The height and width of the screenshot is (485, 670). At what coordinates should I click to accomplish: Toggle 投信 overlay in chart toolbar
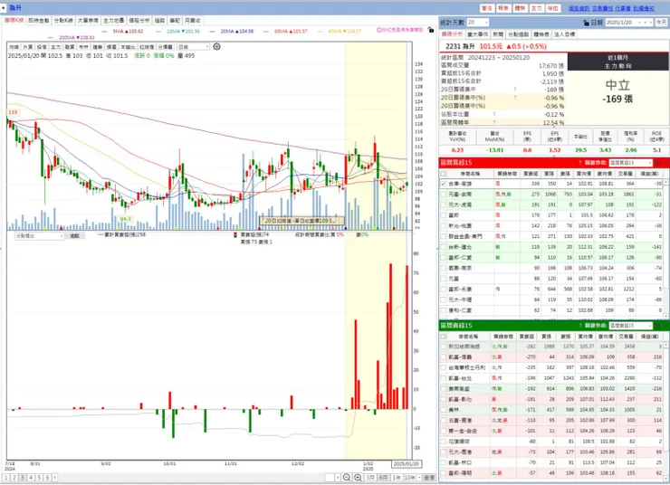[42, 46]
